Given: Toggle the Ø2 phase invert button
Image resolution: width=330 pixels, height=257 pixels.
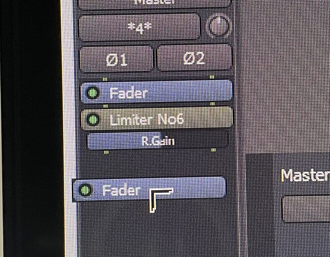Looking at the screenshot, I should coord(194,58).
